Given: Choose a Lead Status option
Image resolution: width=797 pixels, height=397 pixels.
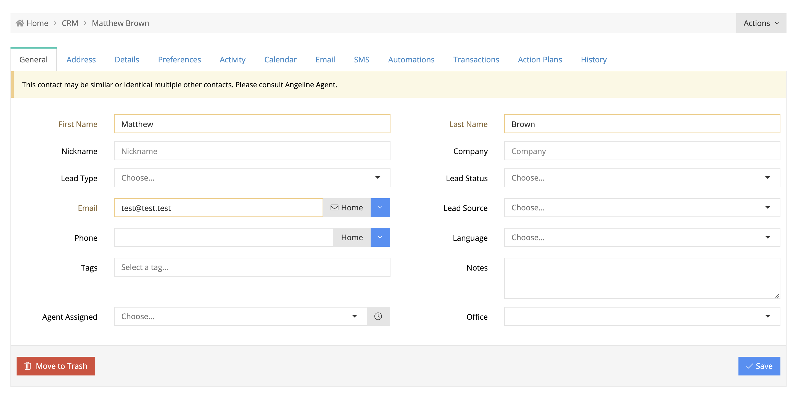Looking at the screenshot, I should click(642, 178).
